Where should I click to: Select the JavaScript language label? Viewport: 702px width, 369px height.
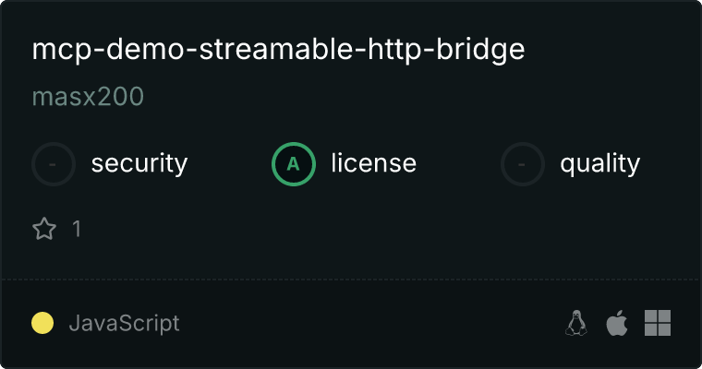tap(124, 324)
